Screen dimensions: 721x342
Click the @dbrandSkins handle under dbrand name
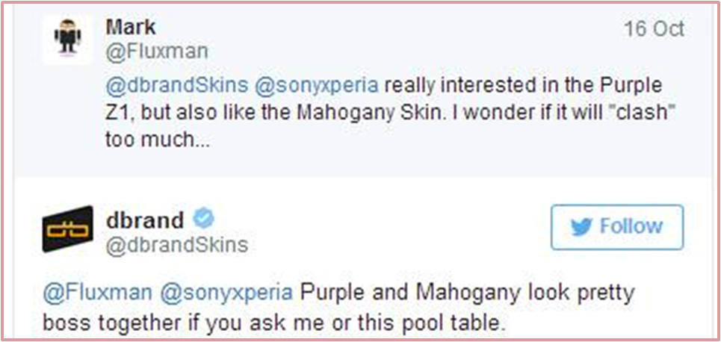pos(177,245)
